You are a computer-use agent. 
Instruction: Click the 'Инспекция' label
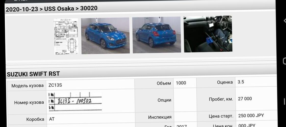click(x=160, y=117)
